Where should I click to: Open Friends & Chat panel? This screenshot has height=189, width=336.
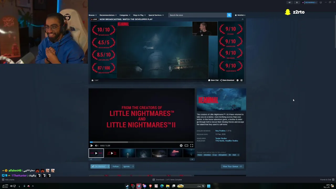[327, 180]
